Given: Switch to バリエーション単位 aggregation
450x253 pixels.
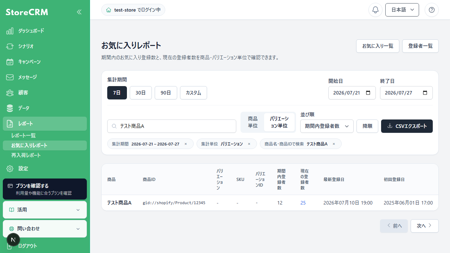Looking at the screenshot, I should [x=279, y=122].
